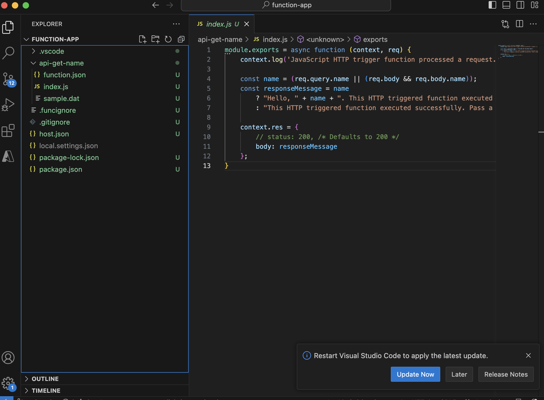Dismiss the update notification
Viewport: 544px width, 400px height.
tap(528, 355)
